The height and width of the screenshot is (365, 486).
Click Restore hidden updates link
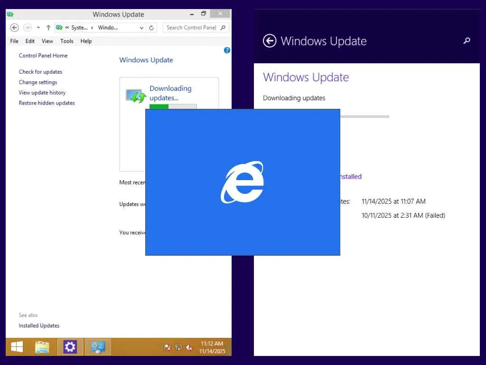[x=47, y=103]
